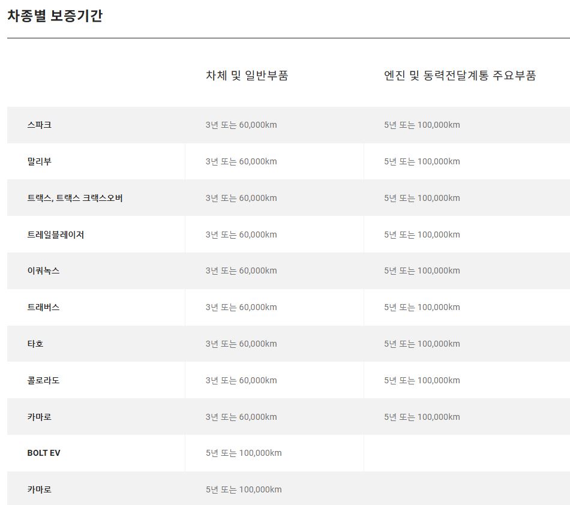Image resolution: width=570 pixels, height=505 pixels.
Task: Click the 트레일블레이저 row name
Action: point(56,235)
